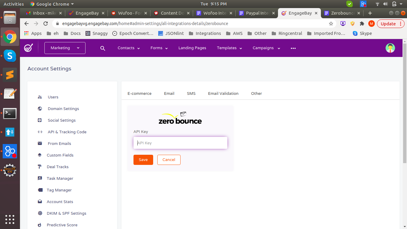
Task: Open Tag Manager link
Action: coord(59,190)
